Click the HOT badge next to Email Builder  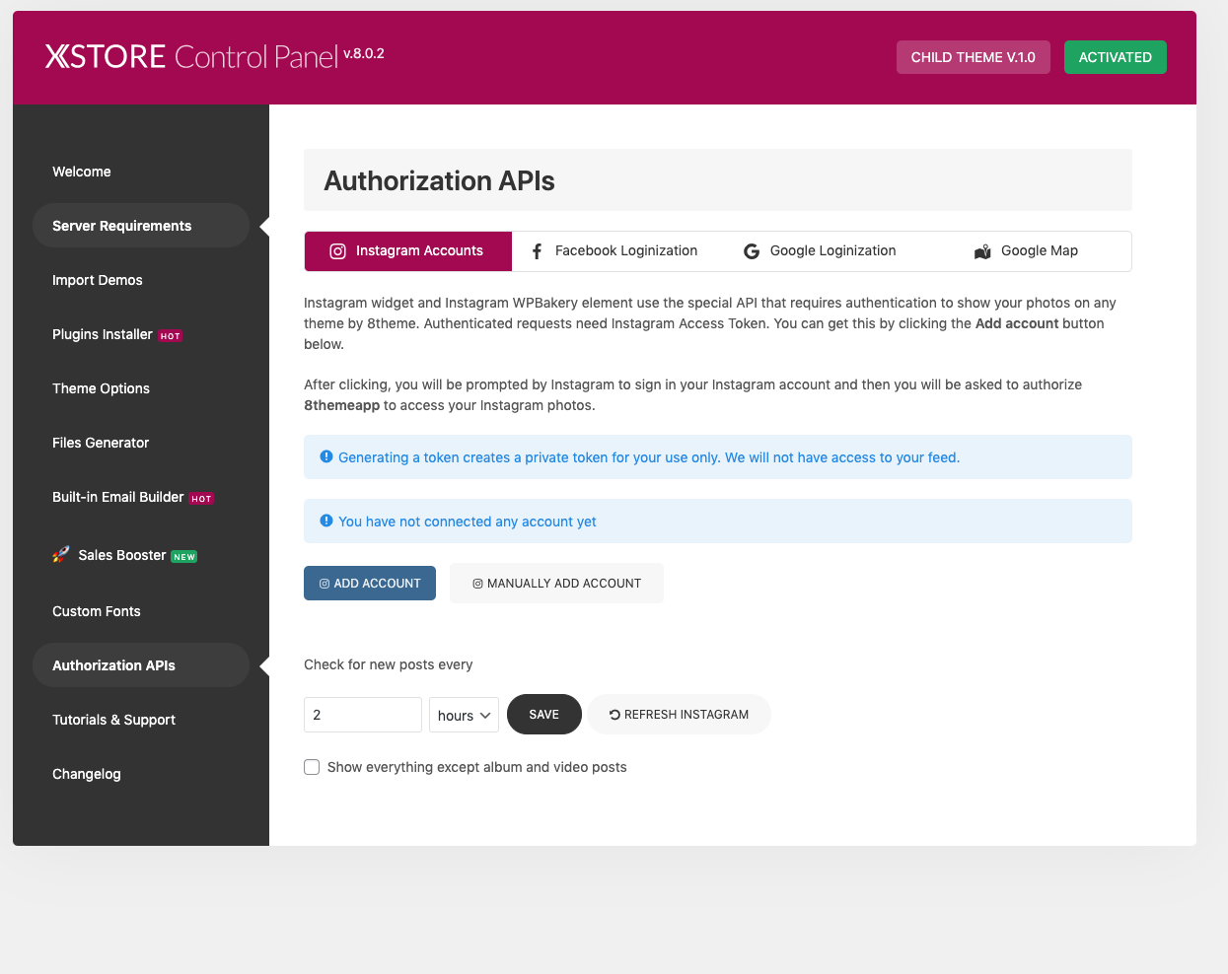[202, 499]
